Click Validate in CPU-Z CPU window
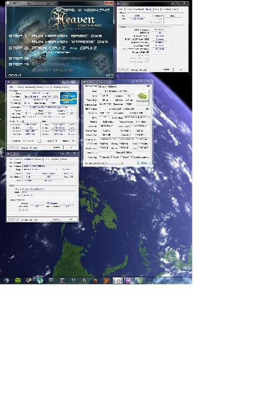 [x=57, y=147]
